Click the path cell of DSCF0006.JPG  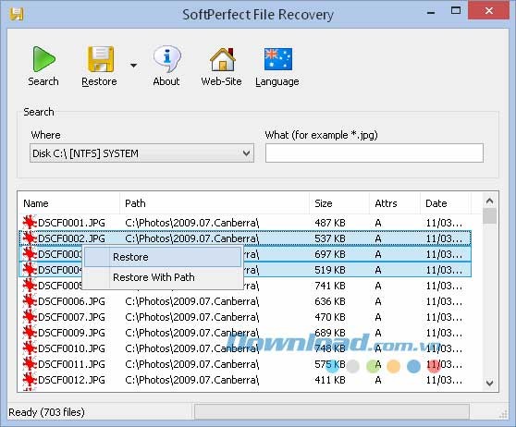coord(191,301)
